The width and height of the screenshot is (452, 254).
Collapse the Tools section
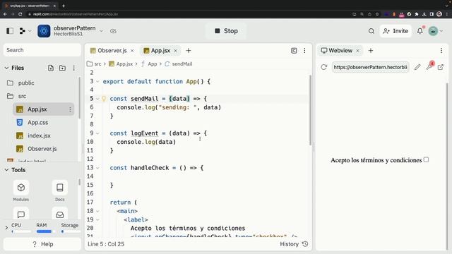[6, 170]
